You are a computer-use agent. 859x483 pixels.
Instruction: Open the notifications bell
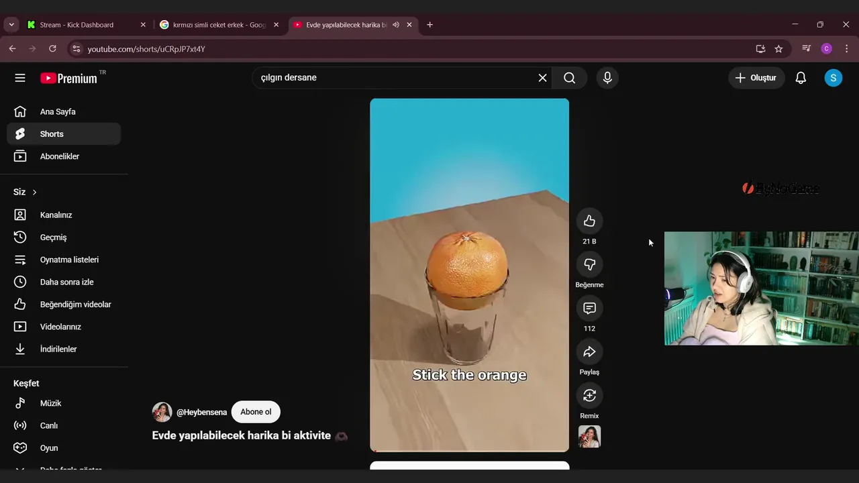[x=801, y=78]
